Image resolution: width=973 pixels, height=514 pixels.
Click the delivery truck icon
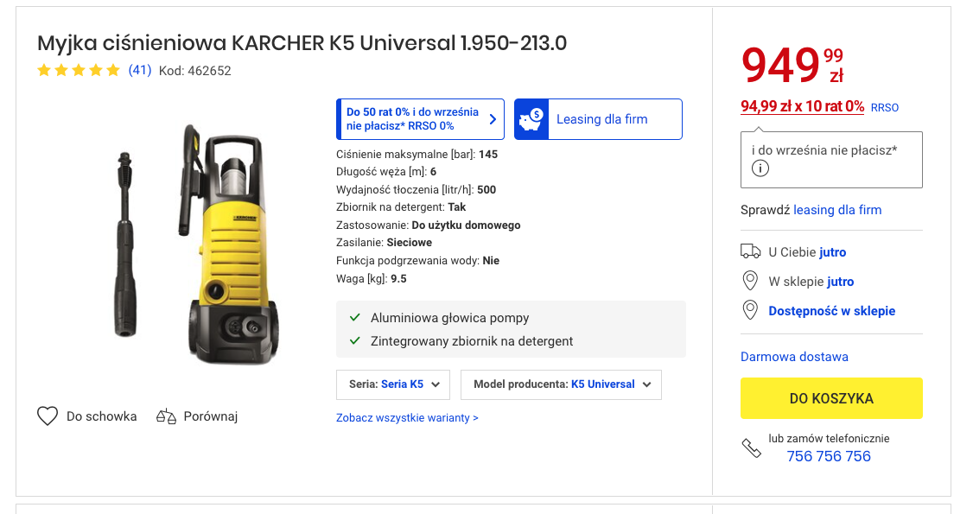751,252
